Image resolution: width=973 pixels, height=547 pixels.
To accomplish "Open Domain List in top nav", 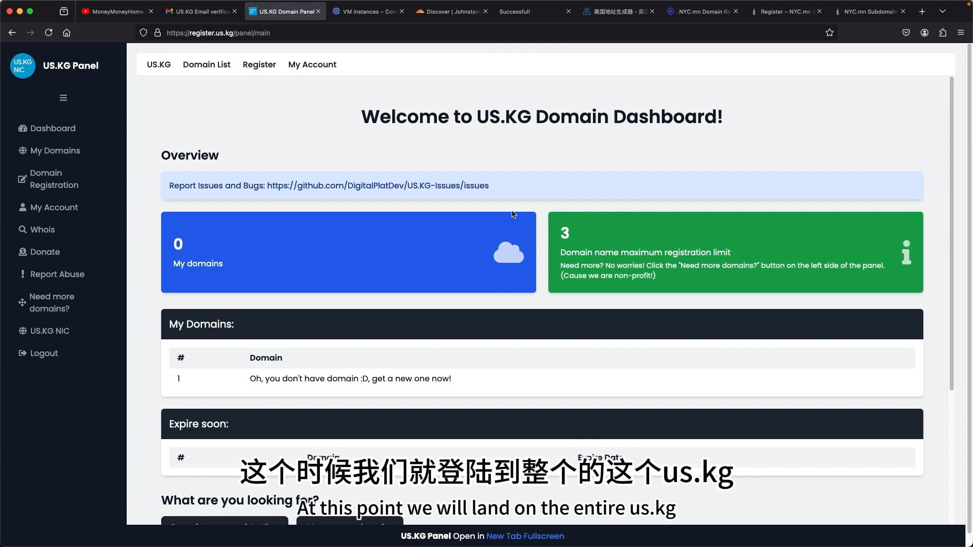I will click(207, 64).
